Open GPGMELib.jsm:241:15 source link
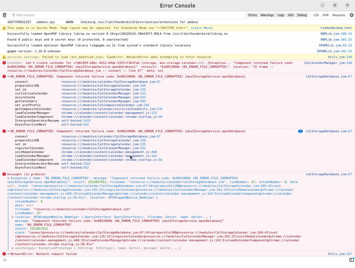The width and height of the screenshot is (355, 268). pyautogui.click(x=334, y=51)
